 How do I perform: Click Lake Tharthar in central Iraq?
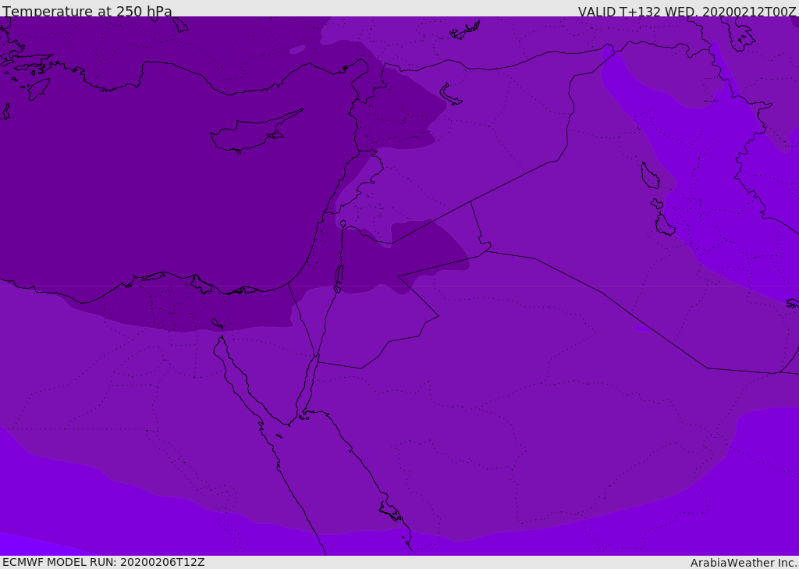[649, 176]
